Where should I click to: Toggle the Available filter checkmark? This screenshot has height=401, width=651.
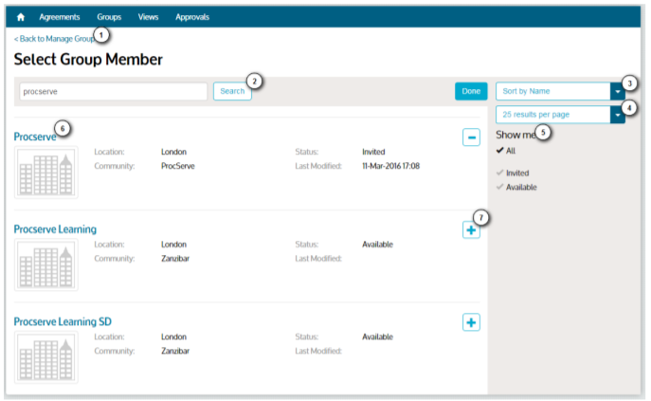tap(500, 187)
